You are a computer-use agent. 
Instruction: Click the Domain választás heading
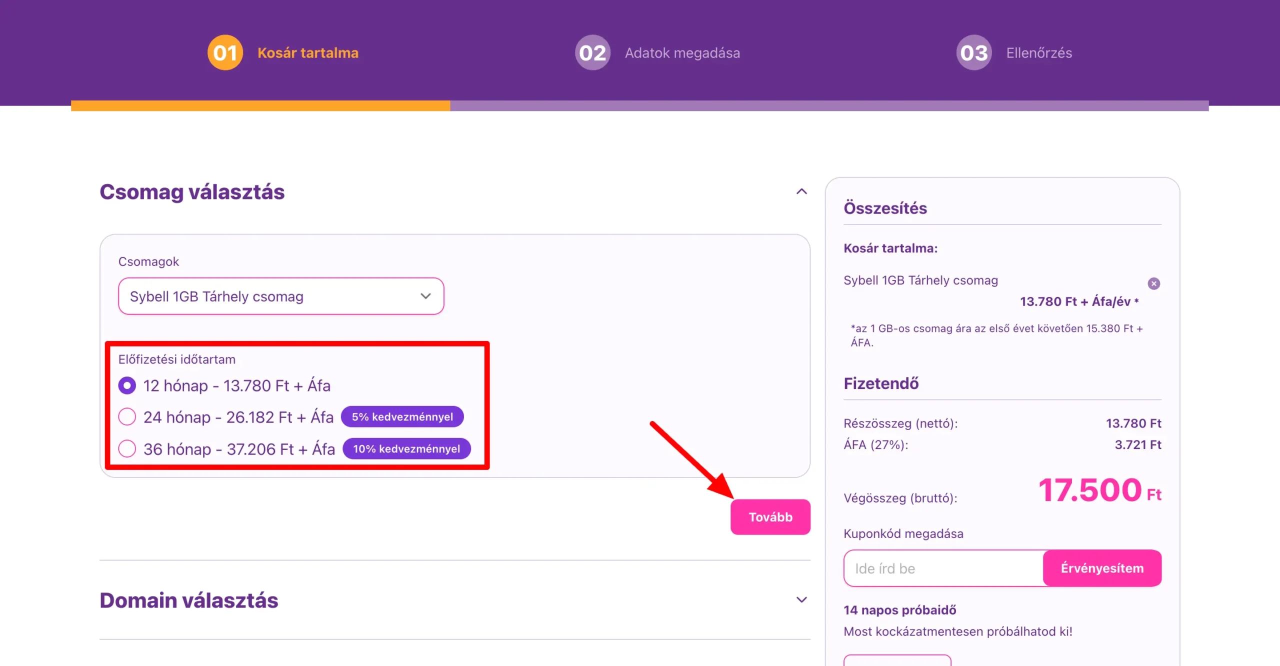click(188, 600)
